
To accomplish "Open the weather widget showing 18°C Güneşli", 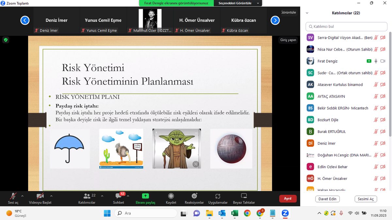I will (x=16, y=213).
